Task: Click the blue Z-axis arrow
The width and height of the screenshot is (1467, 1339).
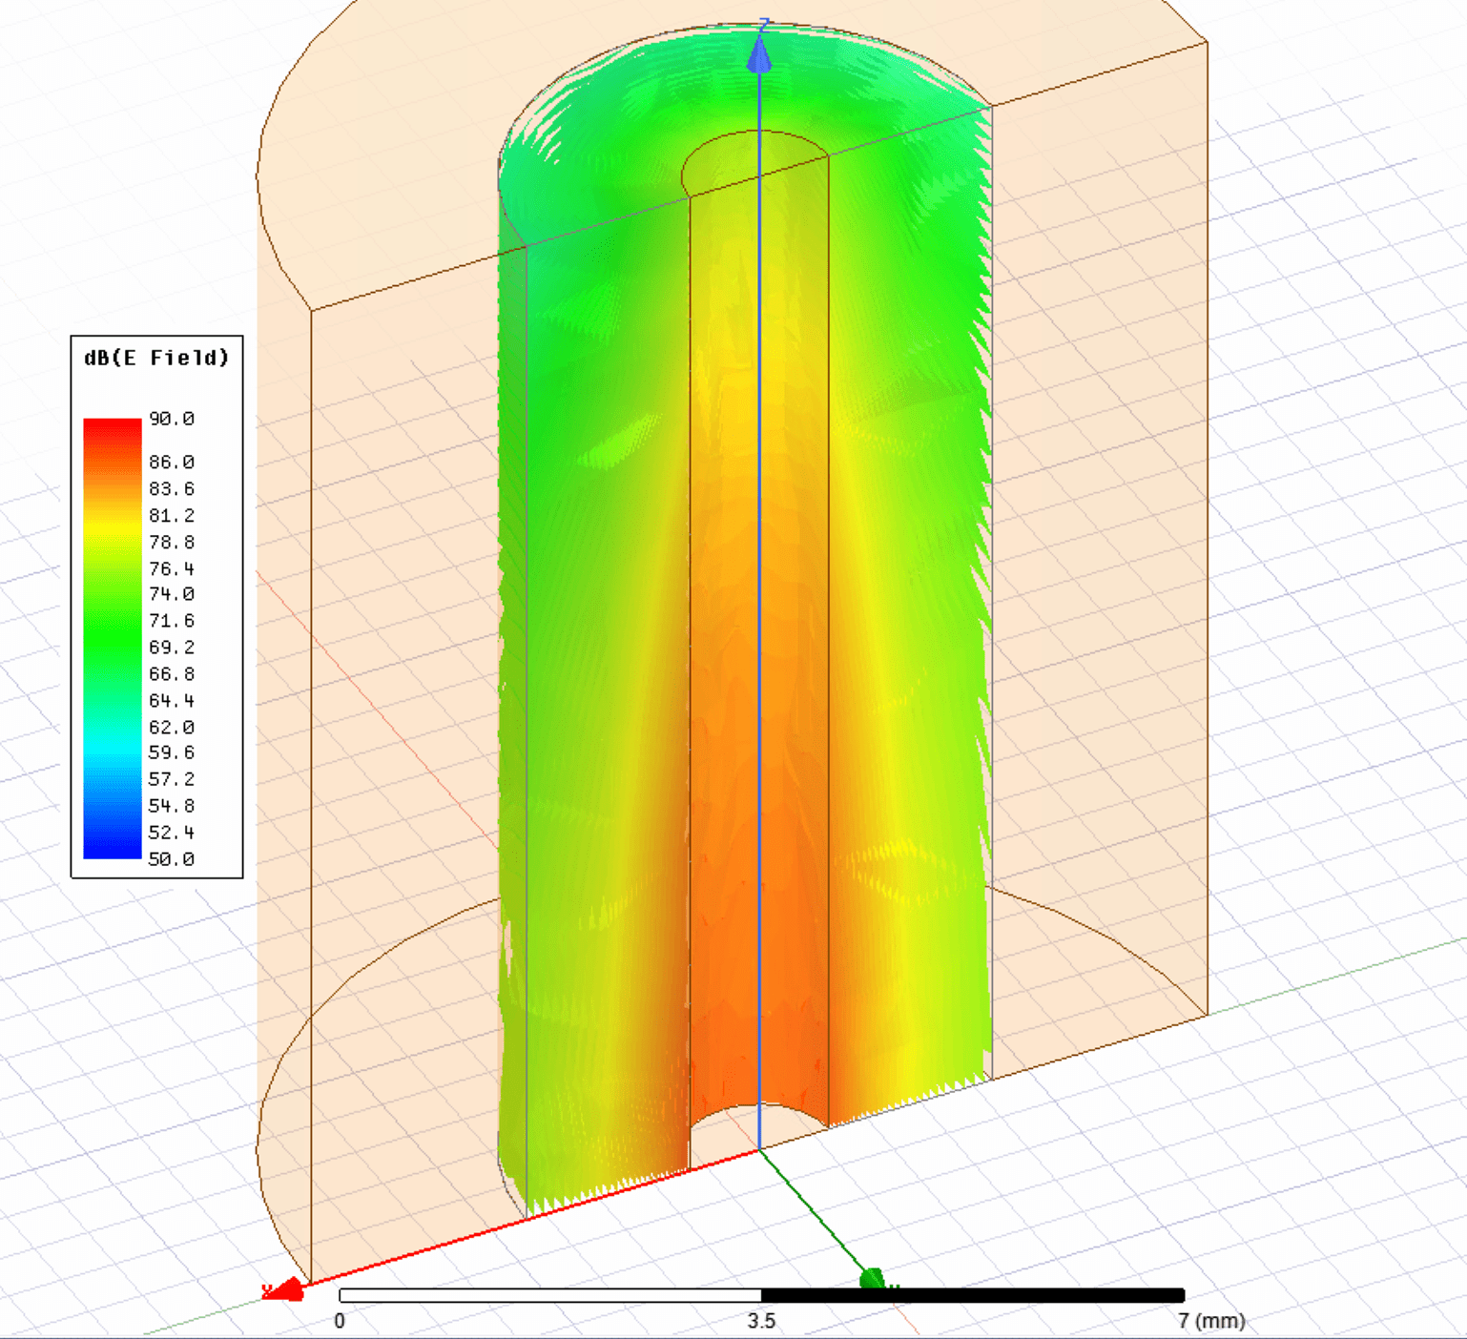Action: click(760, 57)
